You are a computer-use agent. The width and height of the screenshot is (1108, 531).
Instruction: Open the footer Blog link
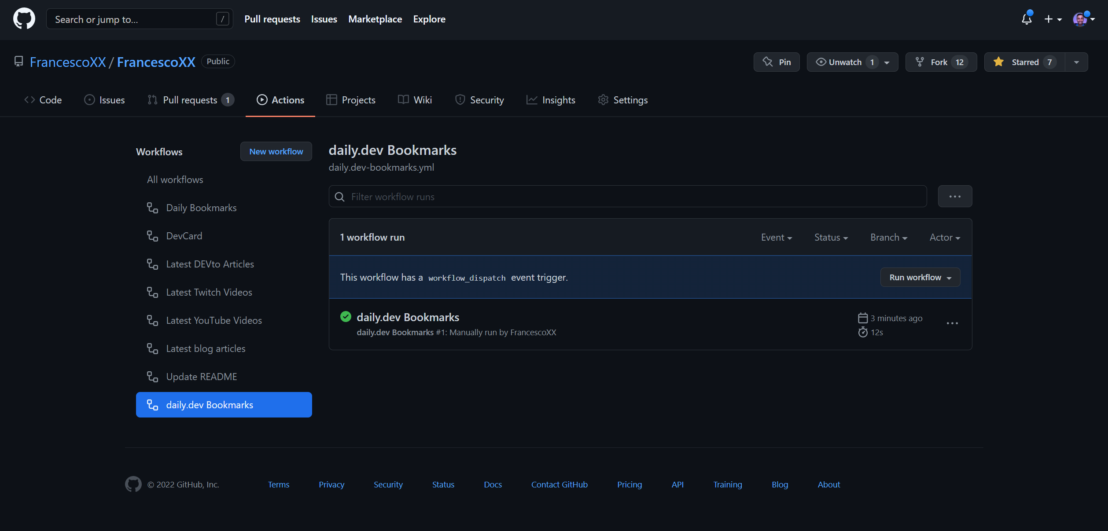click(780, 484)
